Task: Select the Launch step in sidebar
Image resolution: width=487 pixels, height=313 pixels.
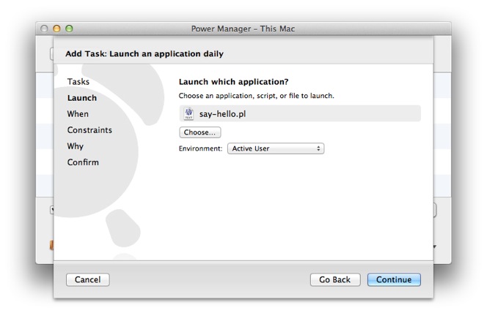Action: (82, 98)
